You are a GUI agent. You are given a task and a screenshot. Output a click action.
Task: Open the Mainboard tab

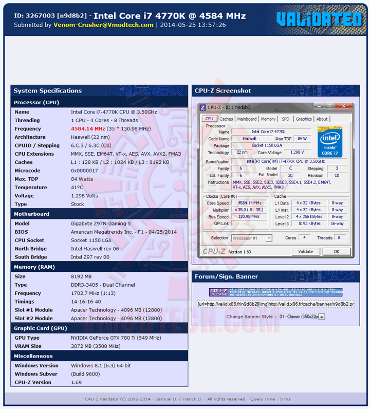[x=247, y=119]
